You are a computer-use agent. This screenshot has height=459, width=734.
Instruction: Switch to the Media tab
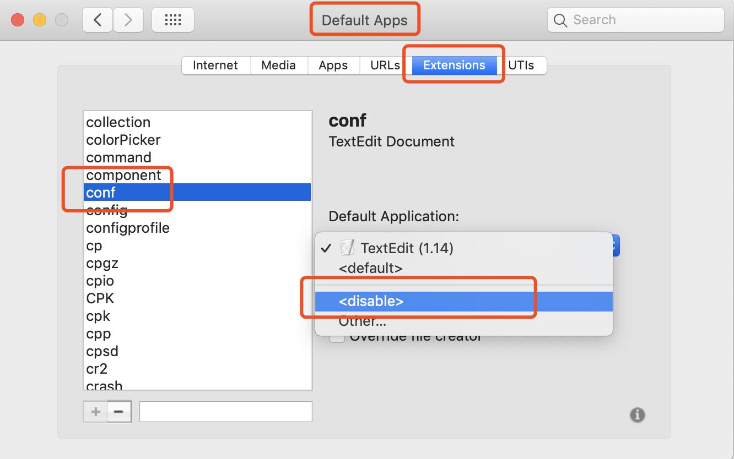tap(279, 65)
